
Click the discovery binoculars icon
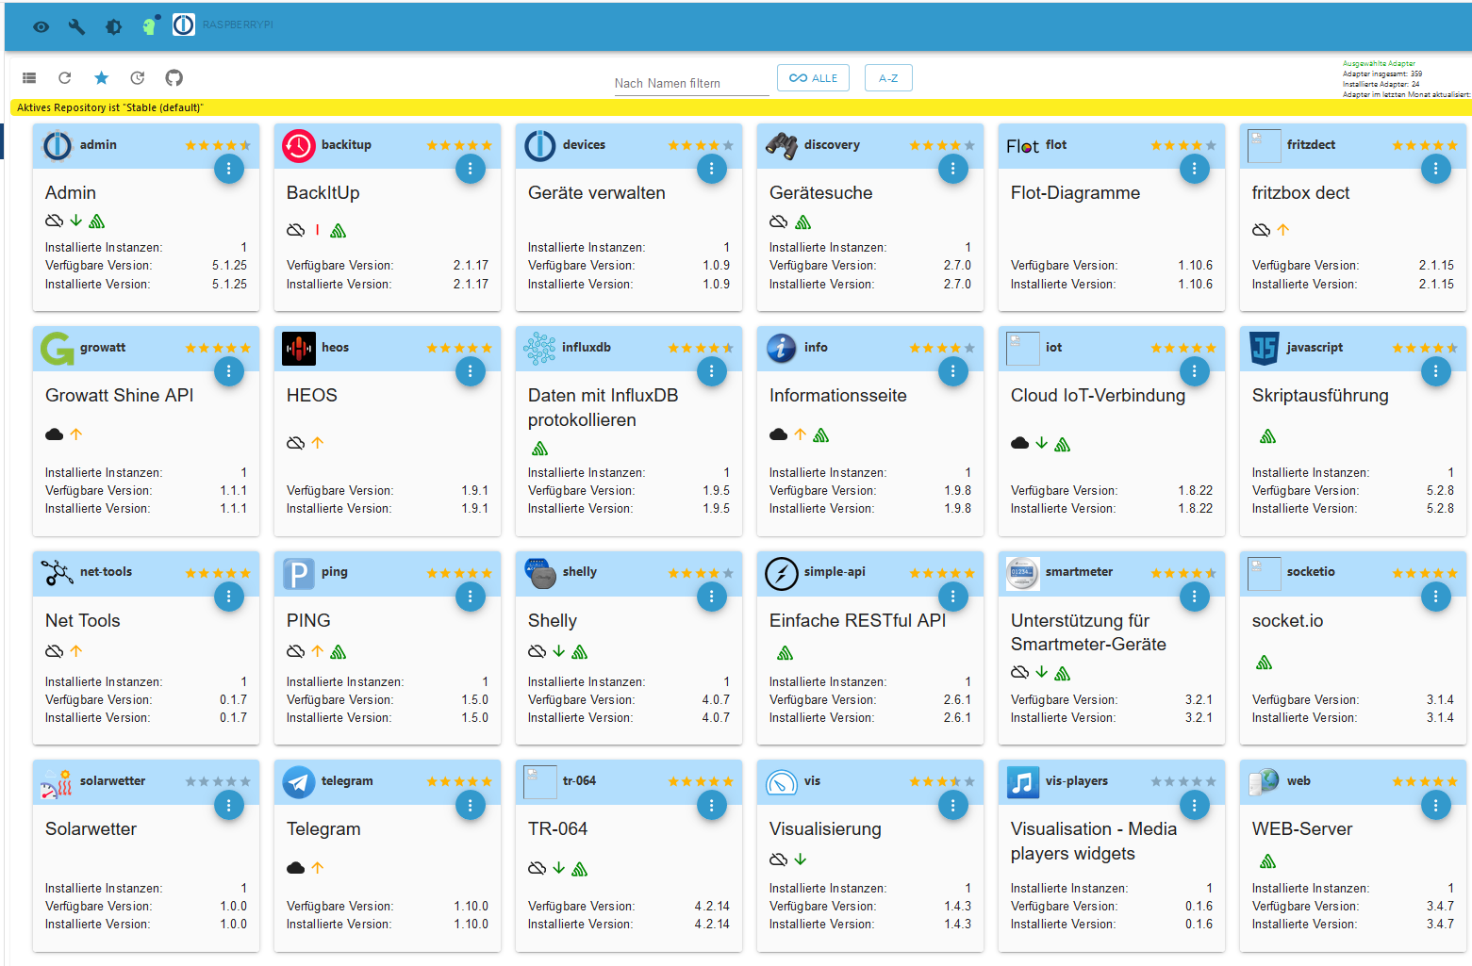[x=782, y=145]
